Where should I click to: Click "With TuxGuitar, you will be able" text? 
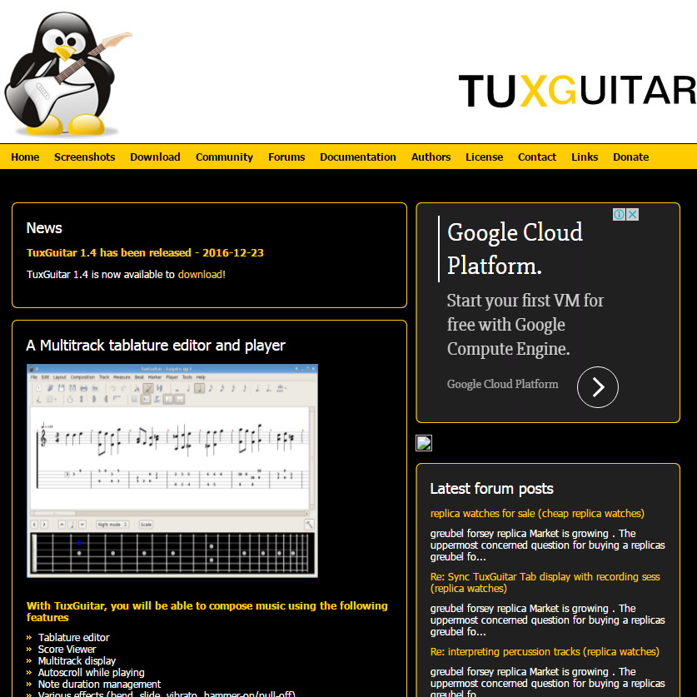(207, 612)
